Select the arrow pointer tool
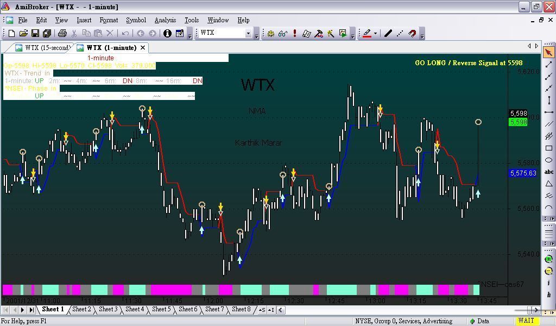The width and height of the screenshot is (556, 326). (548, 53)
